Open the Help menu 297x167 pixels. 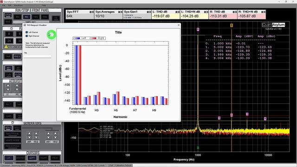tap(44, 5)
